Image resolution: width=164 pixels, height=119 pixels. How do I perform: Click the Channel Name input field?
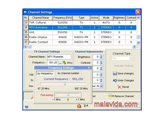click(x=59, y=57)
